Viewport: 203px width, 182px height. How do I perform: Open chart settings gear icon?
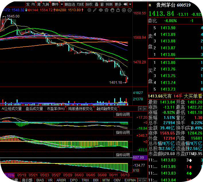[x=89, y=10]
